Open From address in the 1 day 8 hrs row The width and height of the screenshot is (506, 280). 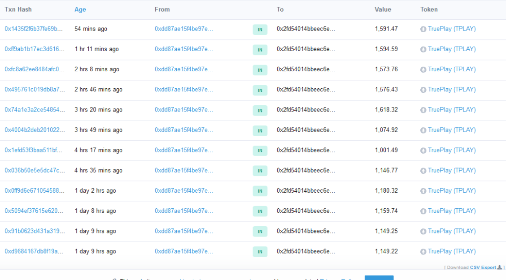click(184, 211)
